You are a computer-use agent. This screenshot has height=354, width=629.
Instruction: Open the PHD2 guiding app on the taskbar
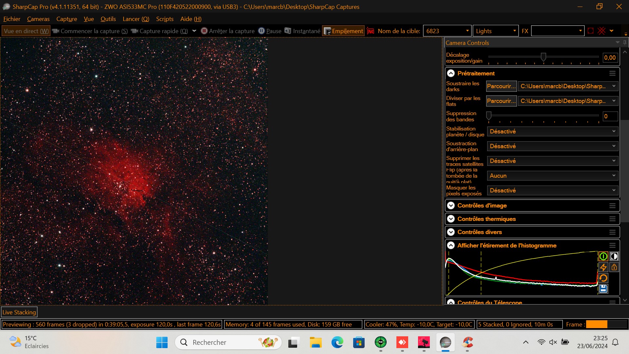(x=380, y=343)
